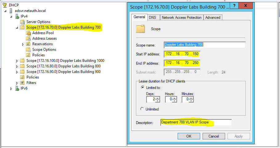Image resolution: width=280 pixels, height=148 pixels.
Task: Select the Reservations tree item label
Action: (43, 44)
